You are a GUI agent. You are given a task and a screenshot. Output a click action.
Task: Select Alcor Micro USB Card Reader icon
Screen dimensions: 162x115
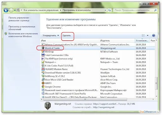43,80
